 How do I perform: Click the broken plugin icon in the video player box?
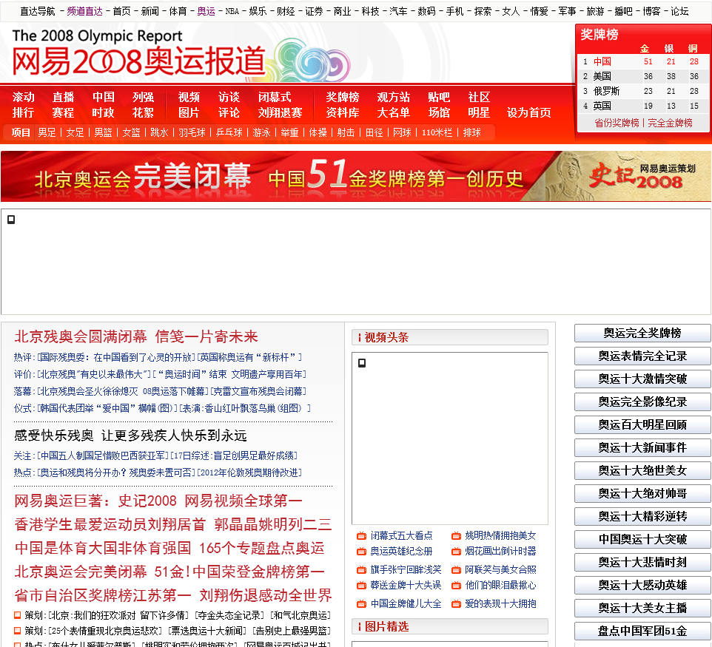pyautogui.click(x=362, y=363)
